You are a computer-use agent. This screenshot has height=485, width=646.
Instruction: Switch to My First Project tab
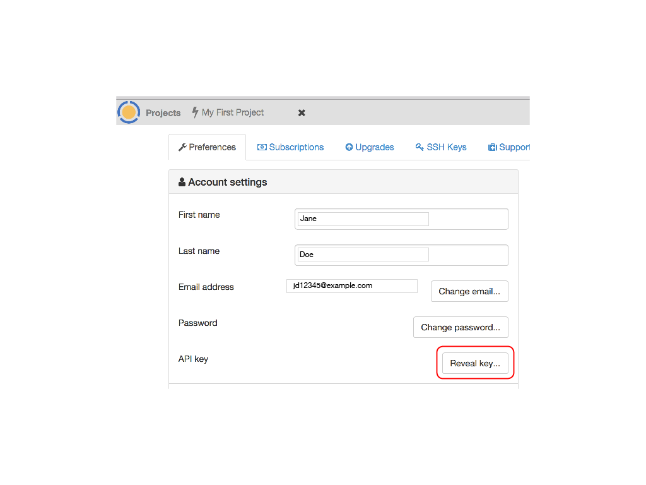click(233, 112)
